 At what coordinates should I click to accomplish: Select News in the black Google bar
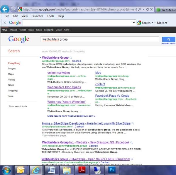click(39, 30)
